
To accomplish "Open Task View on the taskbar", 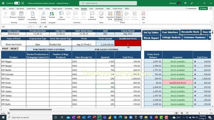I will (x=62, y=117).
